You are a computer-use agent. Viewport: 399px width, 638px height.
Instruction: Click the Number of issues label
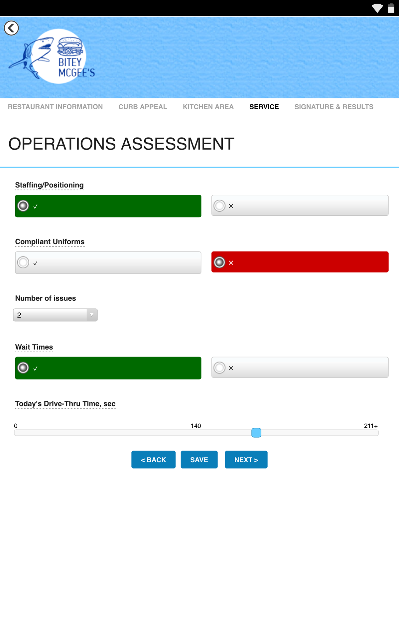pos(46,298)
